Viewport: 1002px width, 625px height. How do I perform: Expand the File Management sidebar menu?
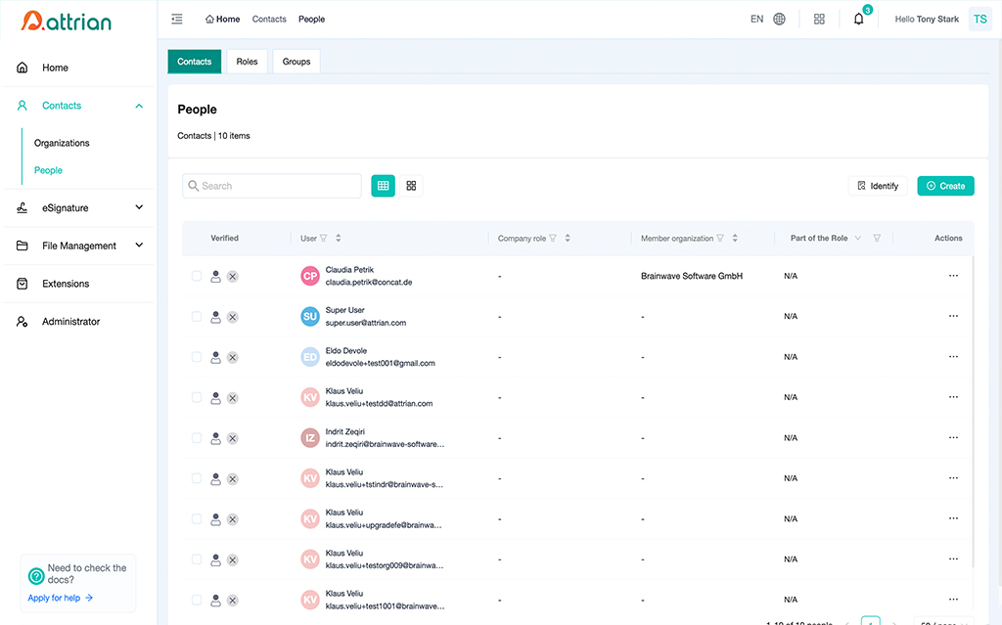tap(139, 246)
